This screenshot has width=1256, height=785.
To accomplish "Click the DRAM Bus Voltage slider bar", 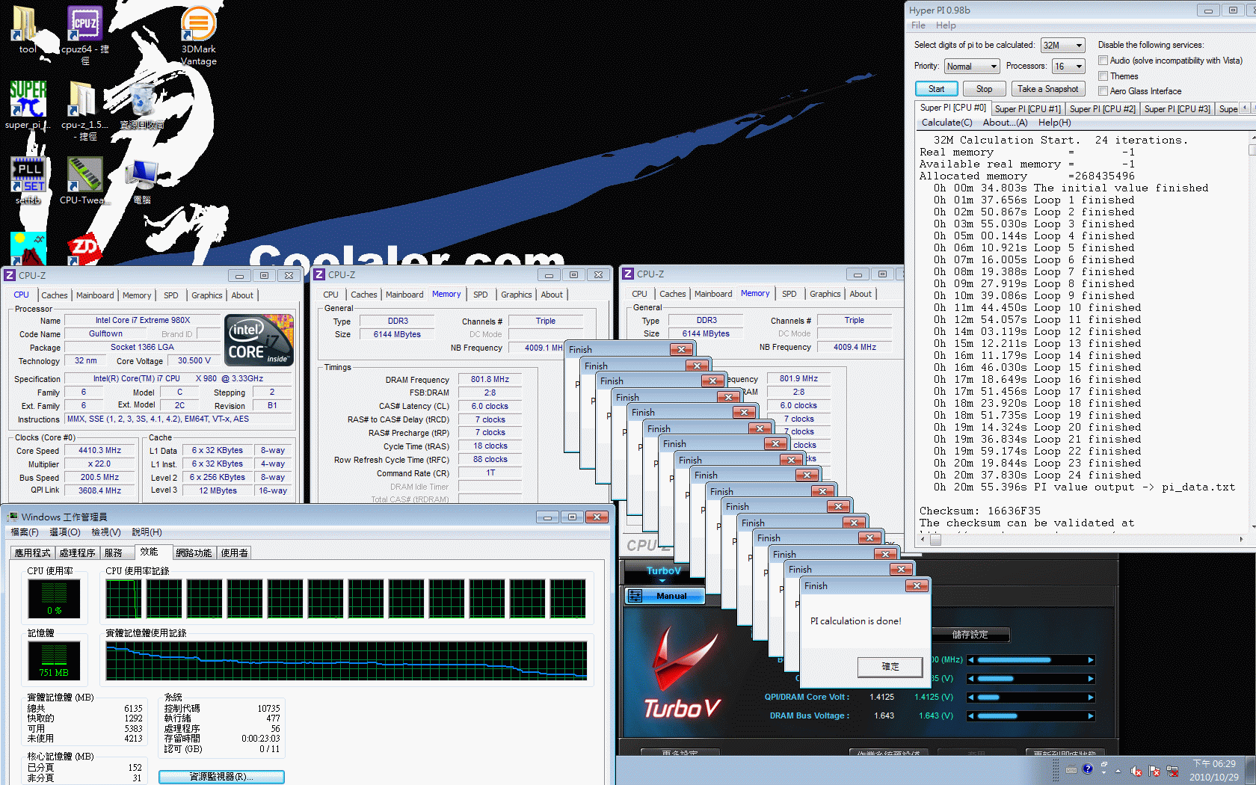I will click(x=1031, y=716).
